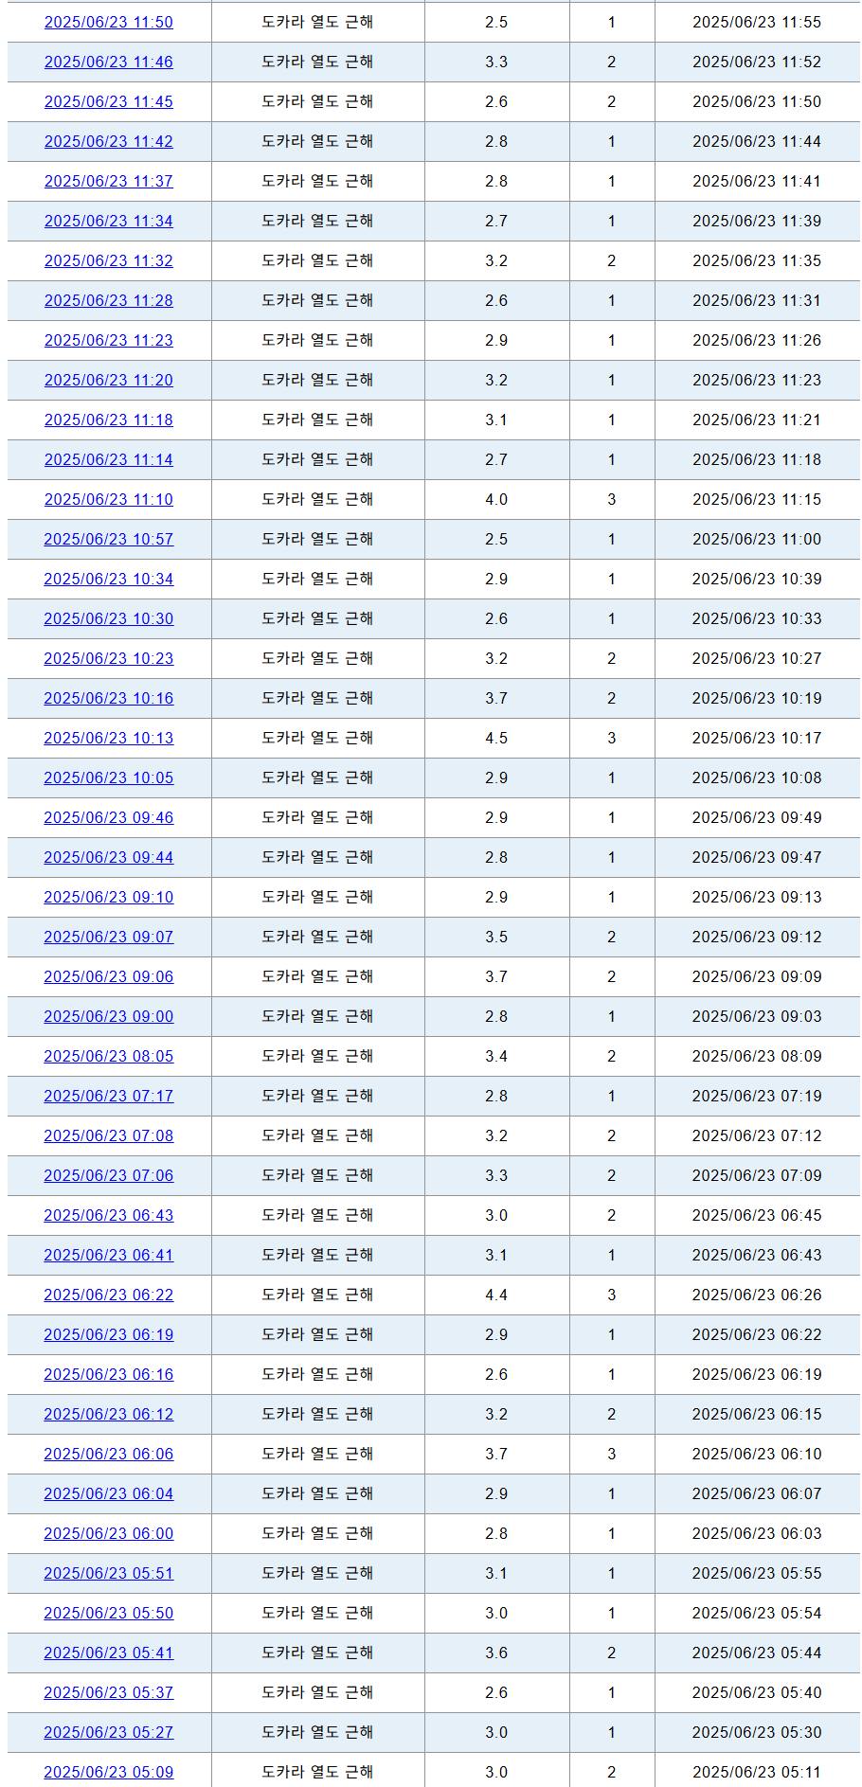
Task: Click the magnitude 4.4 table cell
Action: (496, 1295)
